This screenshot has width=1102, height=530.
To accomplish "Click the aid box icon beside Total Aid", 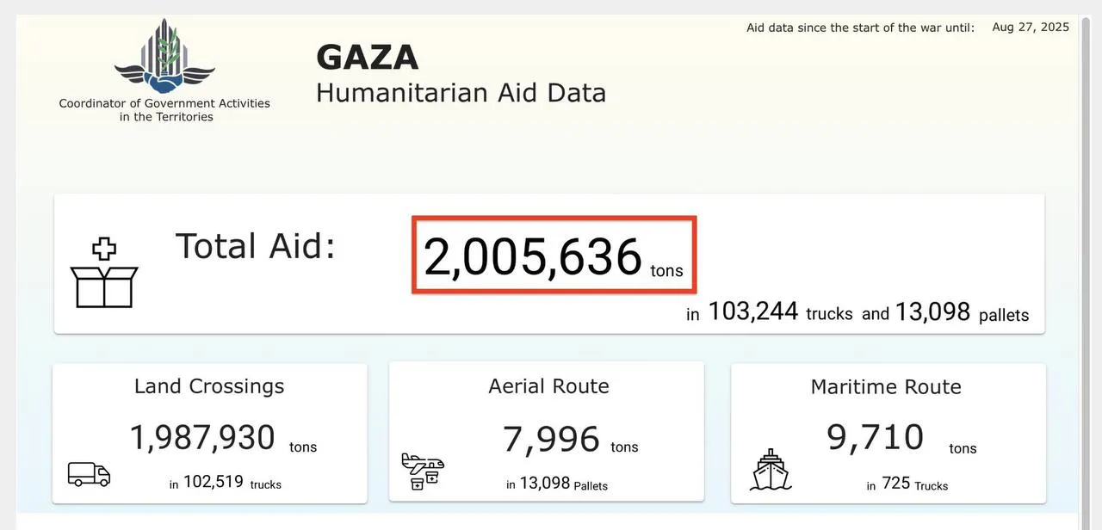I will tap(104, 275).
